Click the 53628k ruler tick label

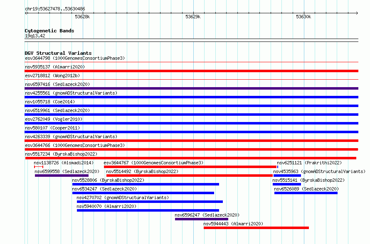82,17
